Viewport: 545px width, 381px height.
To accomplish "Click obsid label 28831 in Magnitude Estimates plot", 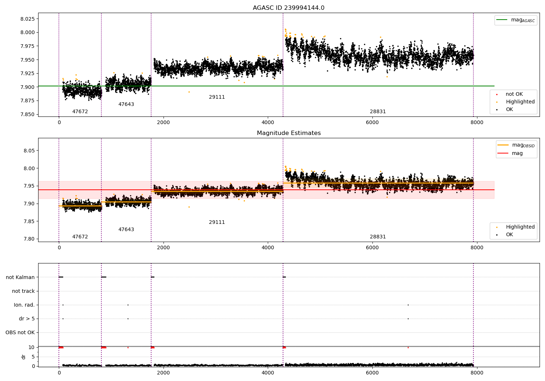I will point(378,237).
